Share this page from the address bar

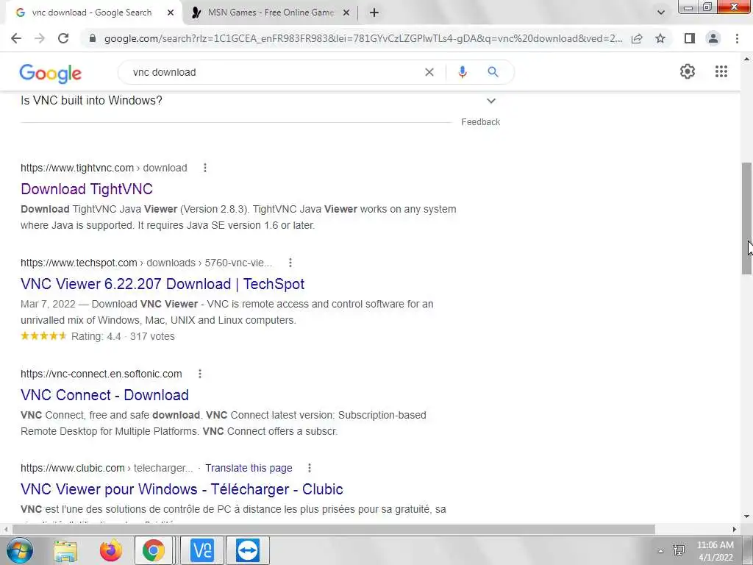coord(637,38)
